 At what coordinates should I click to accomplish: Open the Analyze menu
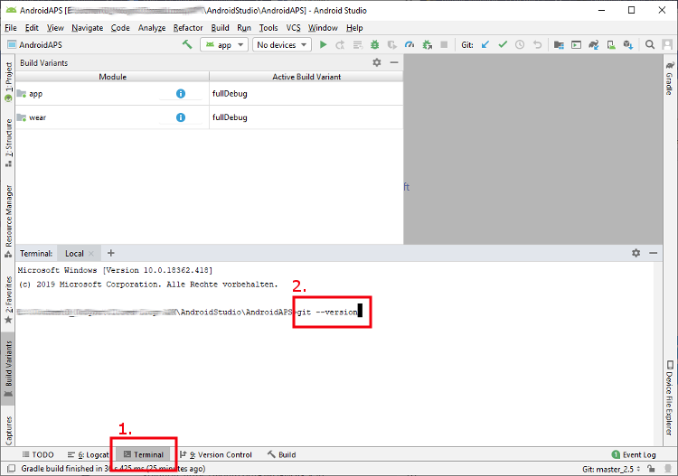point(152,28)
